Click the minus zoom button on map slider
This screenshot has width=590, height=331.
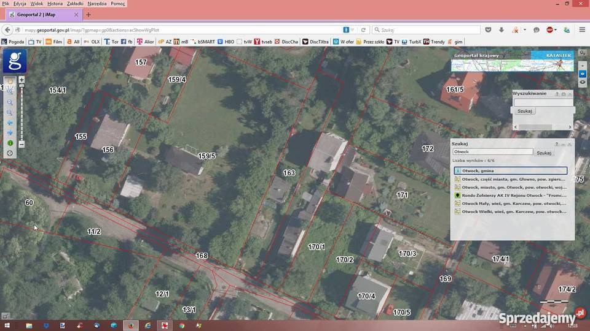22,144
